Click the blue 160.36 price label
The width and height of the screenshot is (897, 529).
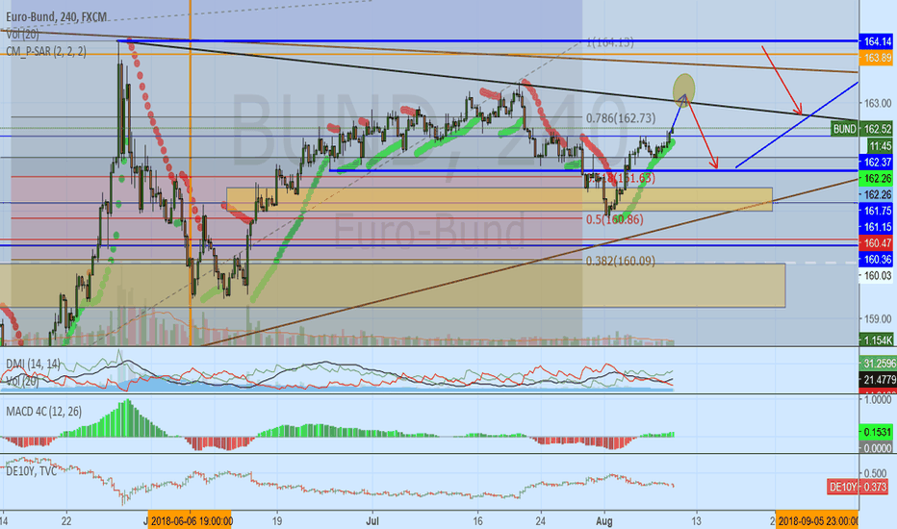point(877,259)
